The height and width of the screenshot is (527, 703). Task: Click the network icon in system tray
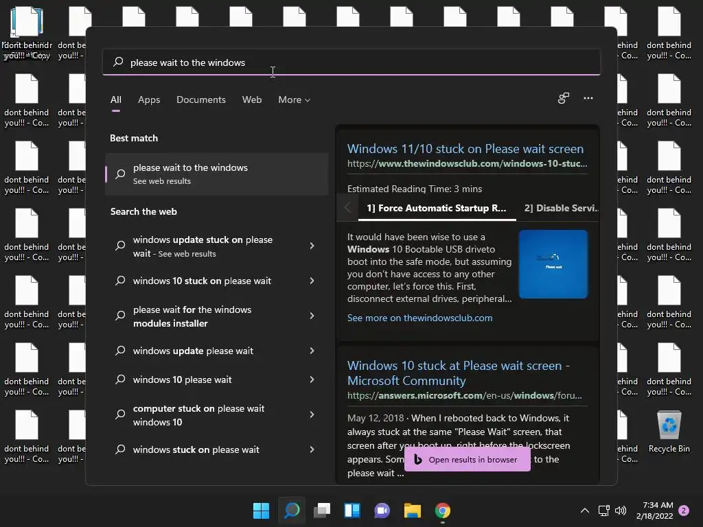(603, 511)
